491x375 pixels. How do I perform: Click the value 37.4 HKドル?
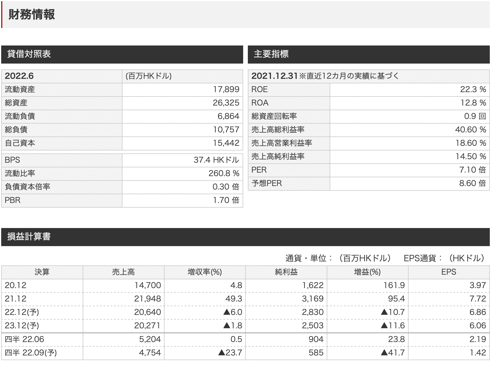217,160
